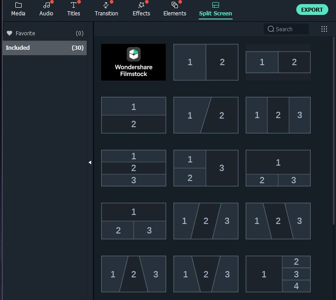Select the Included category
Image resolution: width=336 pixels, height=300 pixels.
(x=18, y=48)
